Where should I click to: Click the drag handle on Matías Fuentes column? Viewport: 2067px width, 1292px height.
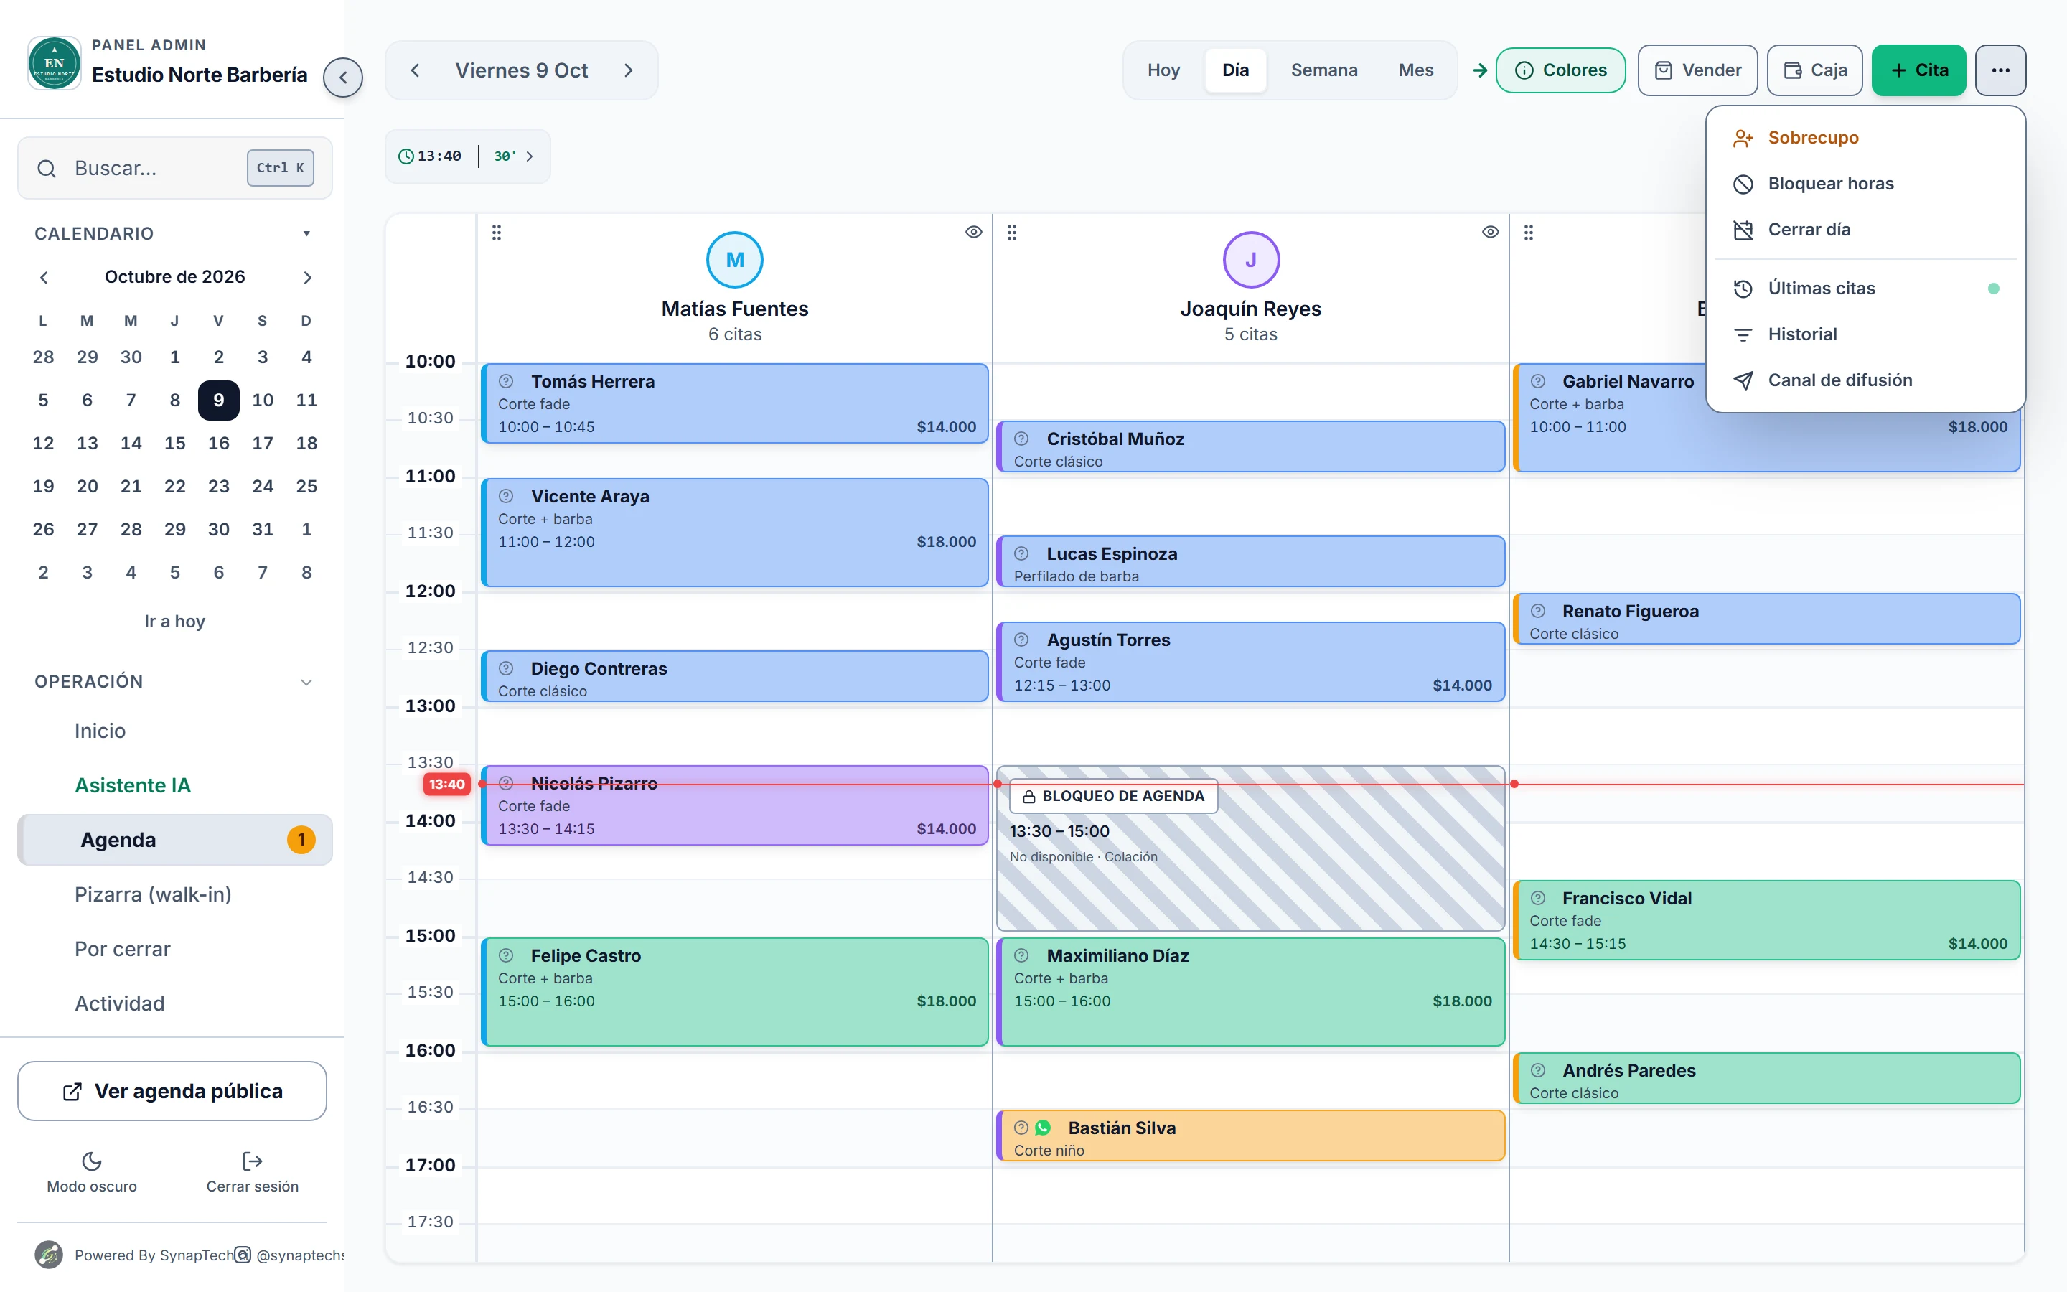(496, 233)
